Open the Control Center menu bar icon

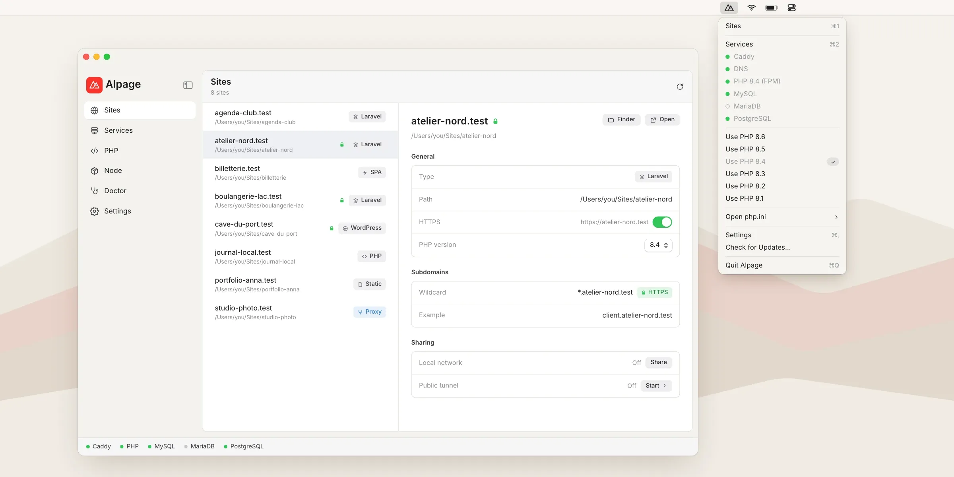click(791, 8)
